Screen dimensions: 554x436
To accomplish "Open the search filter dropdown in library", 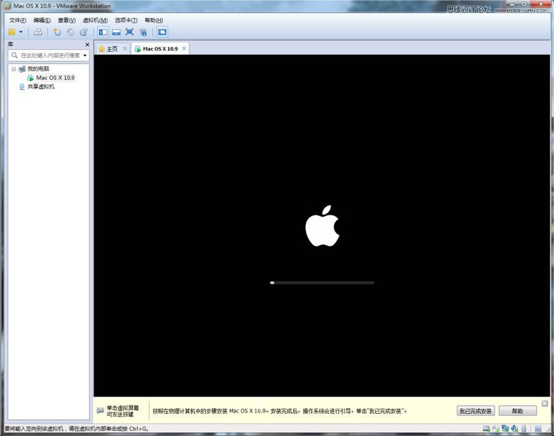I will click(85, 55).
